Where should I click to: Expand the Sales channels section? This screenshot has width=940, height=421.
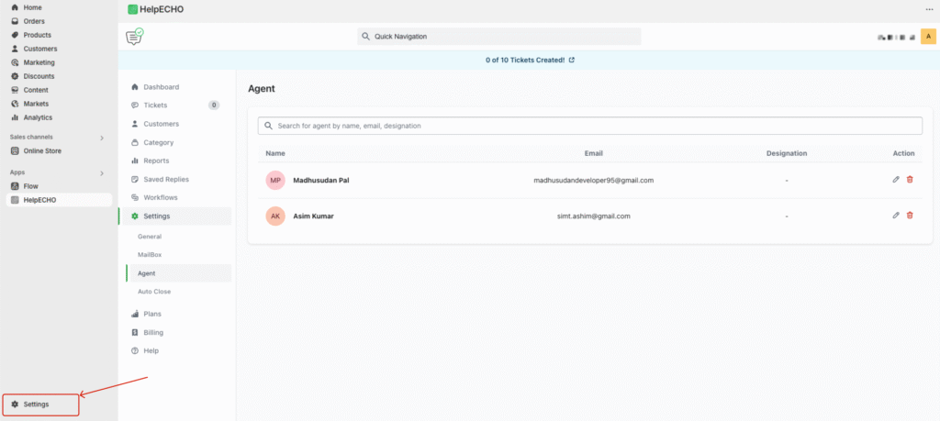point(102,138)
